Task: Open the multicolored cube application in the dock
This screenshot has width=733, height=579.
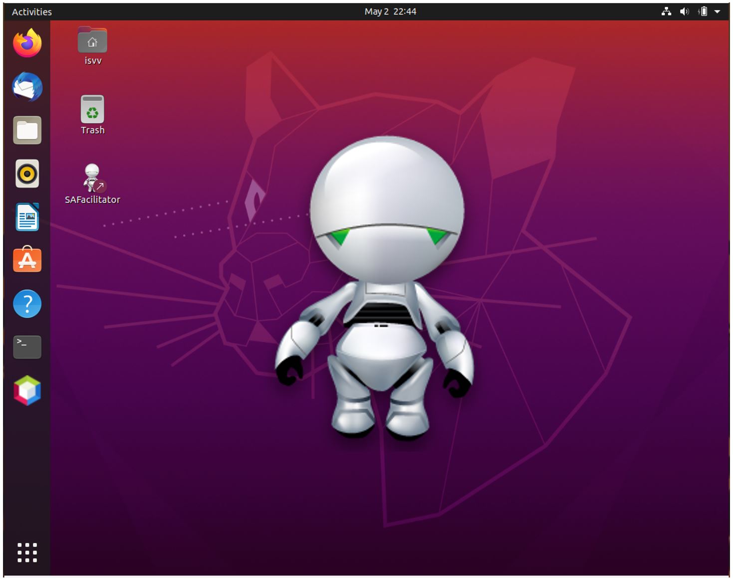Action: pos(27,390)
